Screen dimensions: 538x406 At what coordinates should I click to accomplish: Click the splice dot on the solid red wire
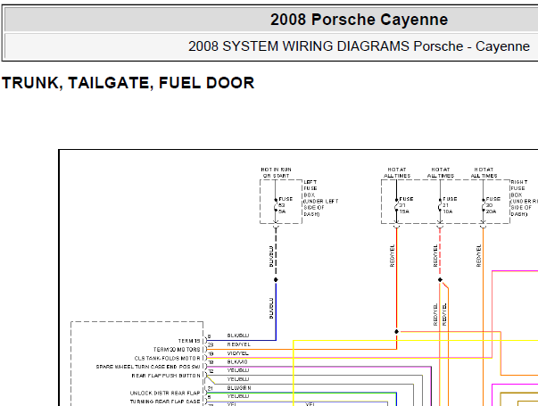click(397, 332)
